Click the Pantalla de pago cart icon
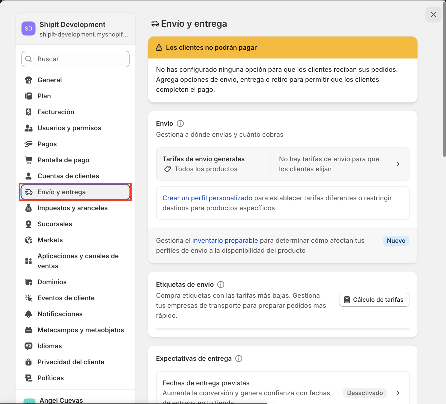 point(29,160)
